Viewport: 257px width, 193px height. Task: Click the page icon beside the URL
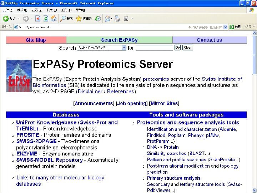click(x=16, y=27)
